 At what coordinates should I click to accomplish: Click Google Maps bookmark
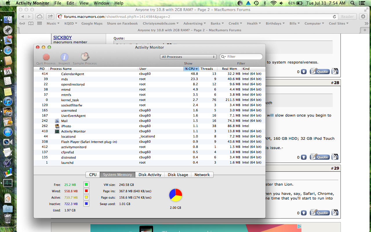click(92, 23)
